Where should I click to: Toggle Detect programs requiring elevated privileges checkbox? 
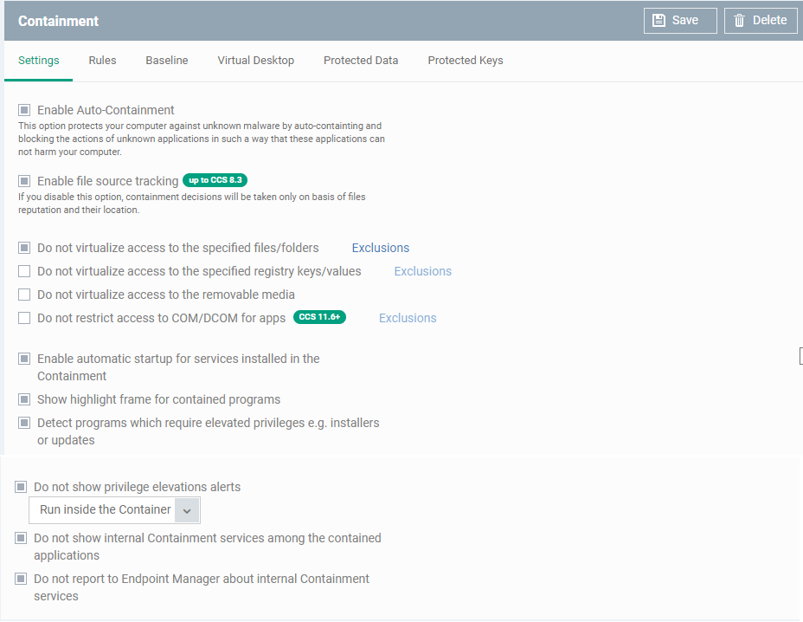click(24, 423)
